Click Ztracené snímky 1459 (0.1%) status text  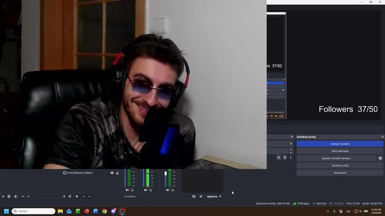point(273,203)
